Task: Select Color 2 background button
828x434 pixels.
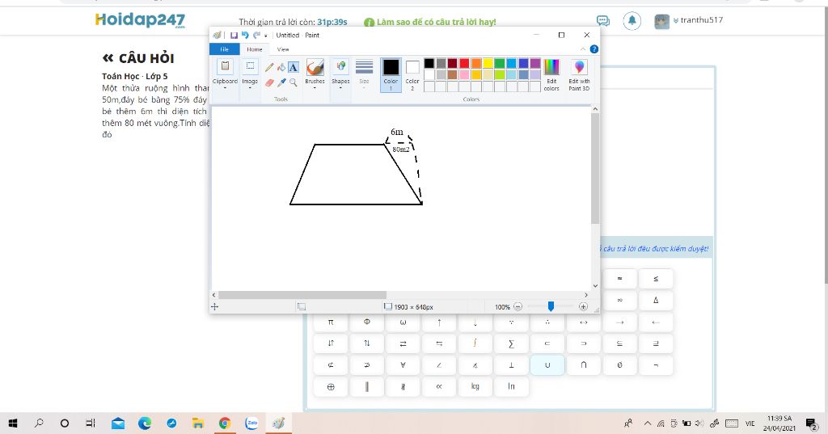Action: tap(412, 74)
